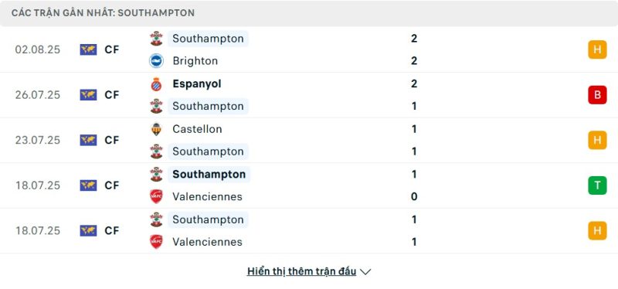Select the bold Southampton name in 1-0 match
Image resolution: width=618 pixels, height=289 pixels.
pyautogui.click(x=209, y=175)
